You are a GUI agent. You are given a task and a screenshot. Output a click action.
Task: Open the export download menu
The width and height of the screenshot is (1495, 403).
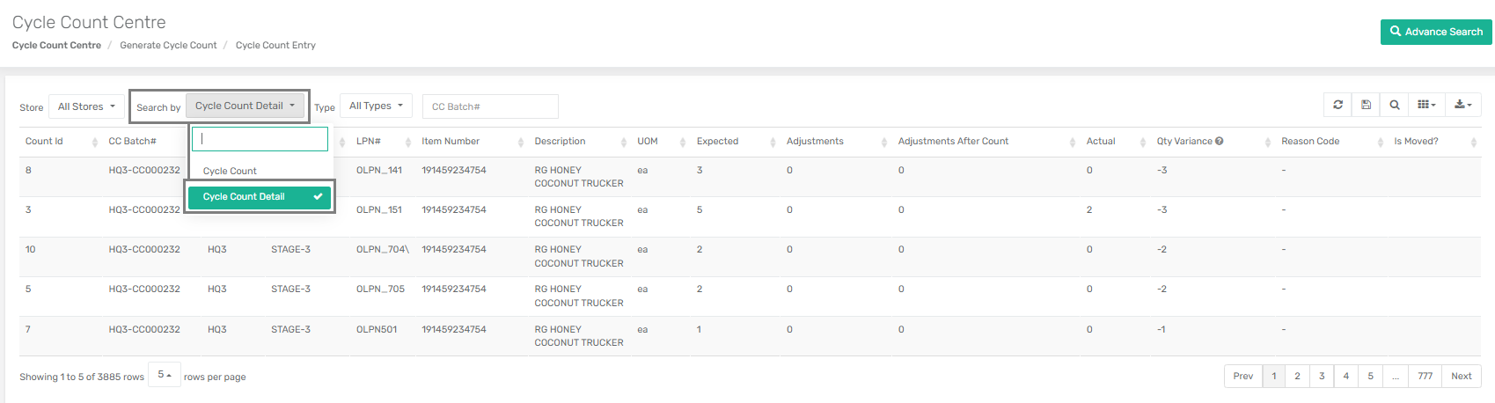(x=1463, y=105)
